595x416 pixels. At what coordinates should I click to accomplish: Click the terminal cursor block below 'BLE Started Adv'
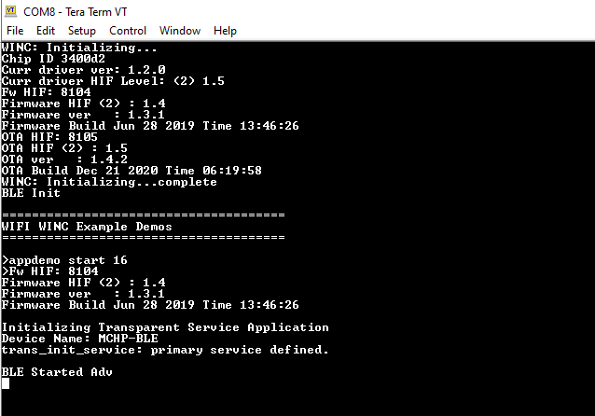pos(6,383)
